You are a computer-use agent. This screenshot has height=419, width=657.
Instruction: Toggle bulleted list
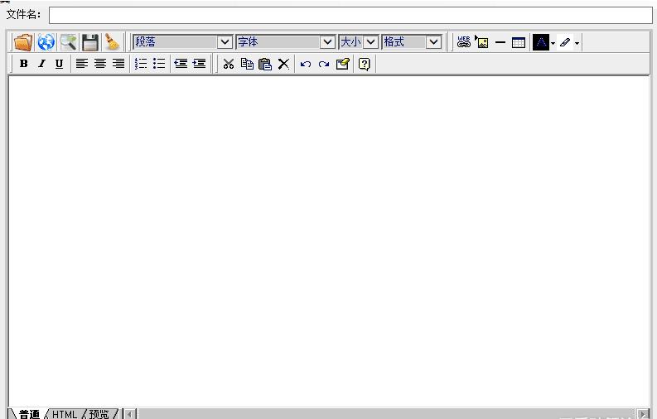tap(159, 64)
